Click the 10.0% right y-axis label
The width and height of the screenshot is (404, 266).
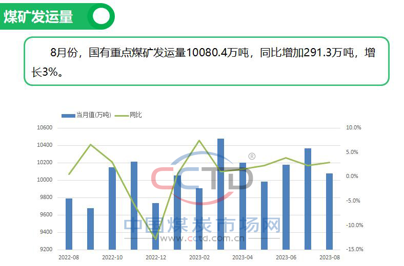(354, 128)
